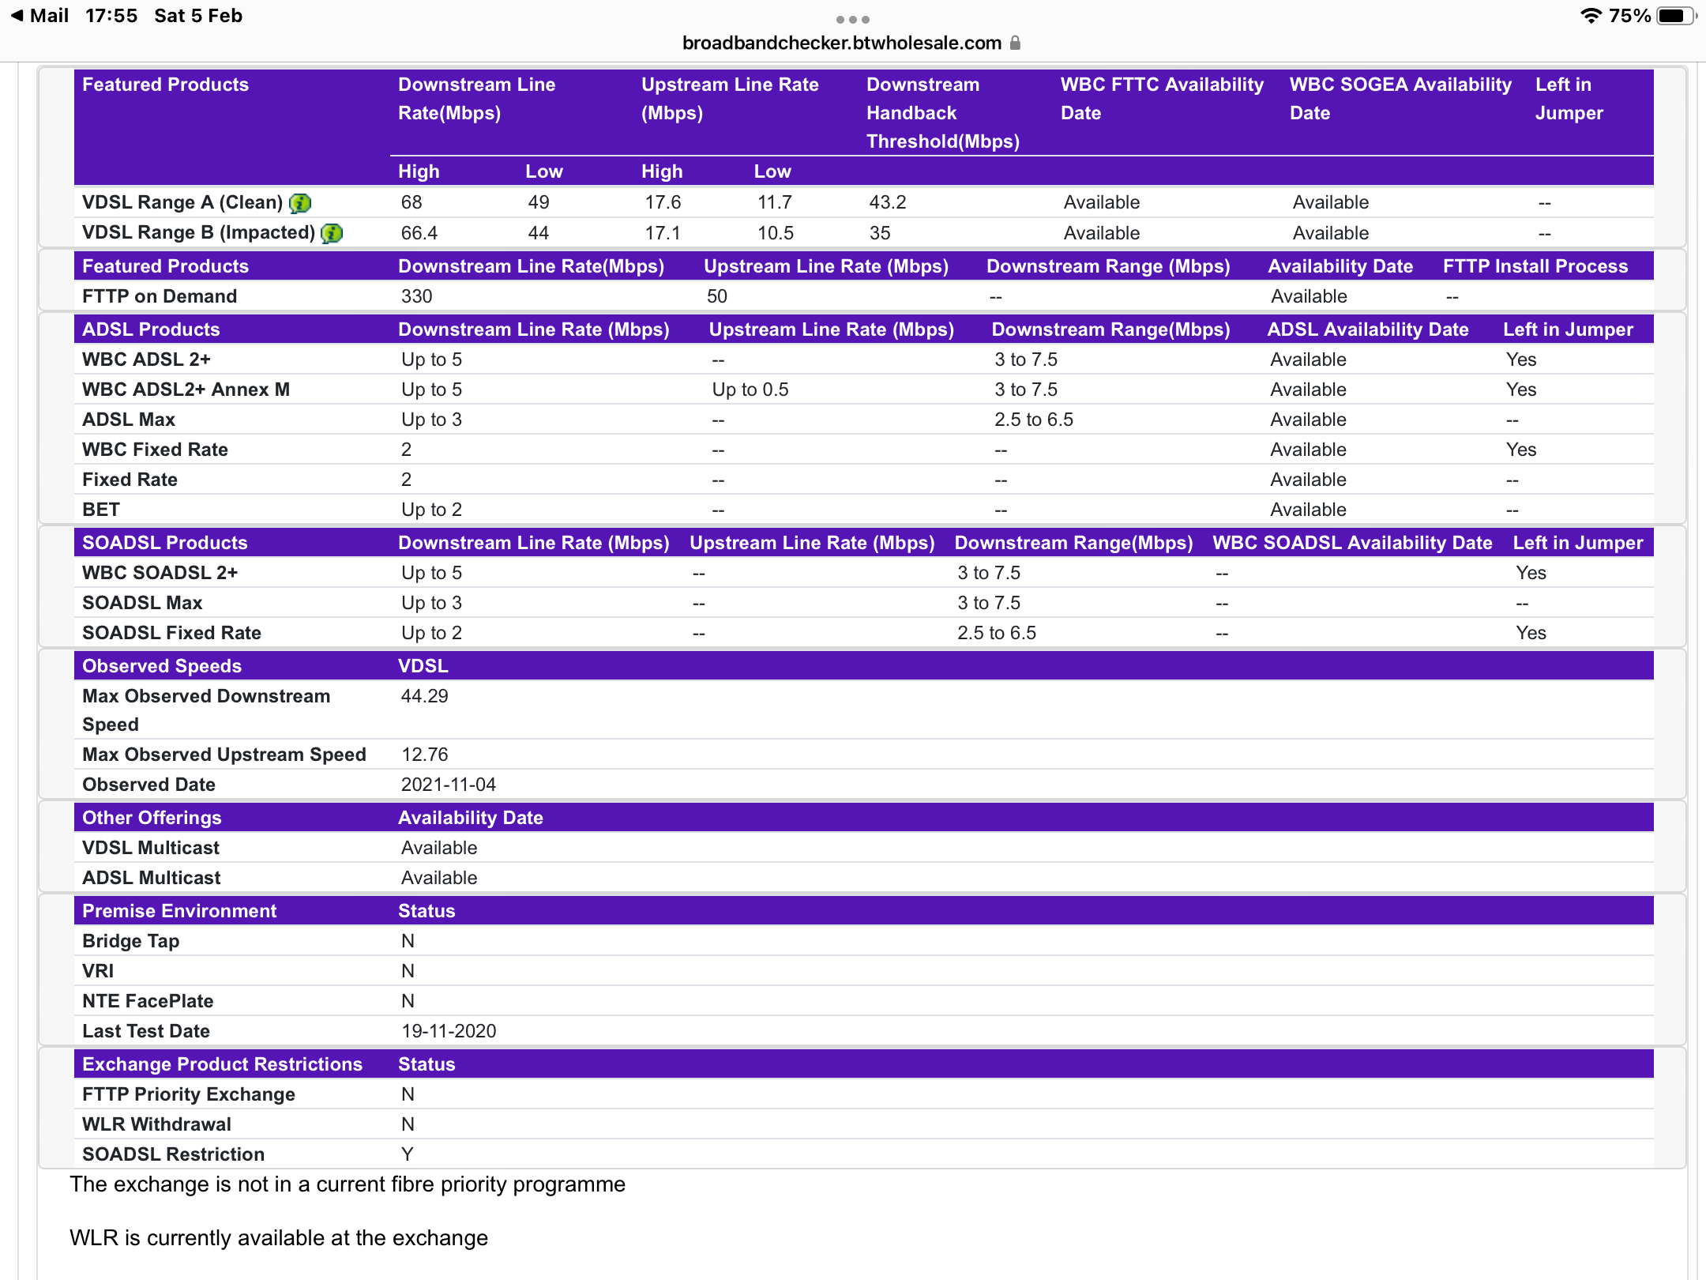The image size is (1706, 1280).
Task: Click the WBC ADSL2+ Annex M row
Action: [x=186, y=390]
